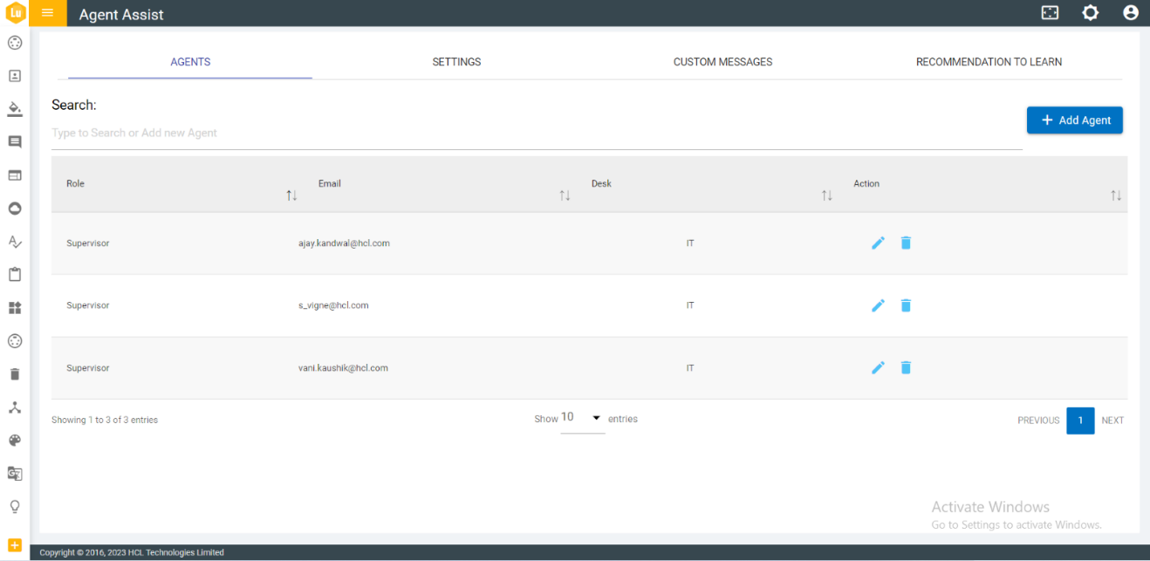Open the donut circle sidebar icon

pyautogui.click(x=15, y=209)
